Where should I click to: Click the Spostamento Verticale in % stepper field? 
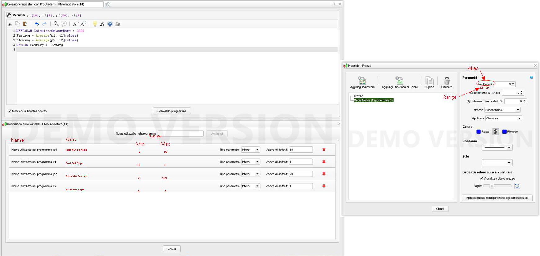tap(515, 101)
